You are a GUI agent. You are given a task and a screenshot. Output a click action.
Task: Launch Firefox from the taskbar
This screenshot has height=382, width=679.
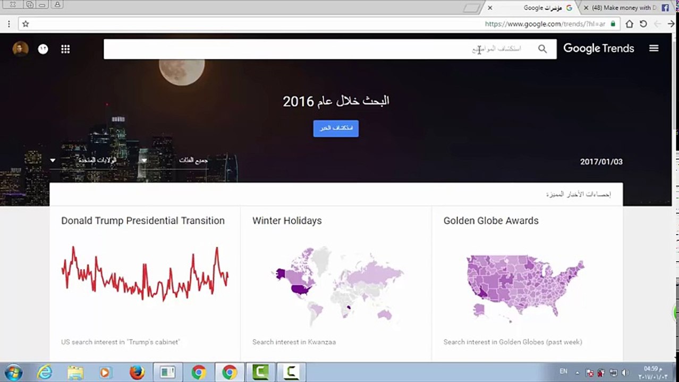137,372
